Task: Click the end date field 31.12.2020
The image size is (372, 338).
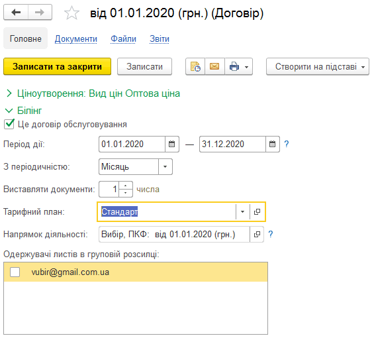Action: [232, 144]
